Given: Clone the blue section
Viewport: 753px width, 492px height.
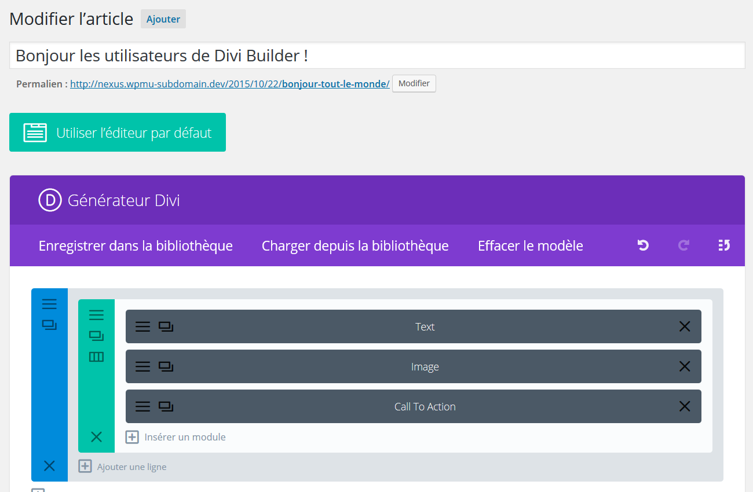Looking at the screenshot, I should click(x=49, y=325).
